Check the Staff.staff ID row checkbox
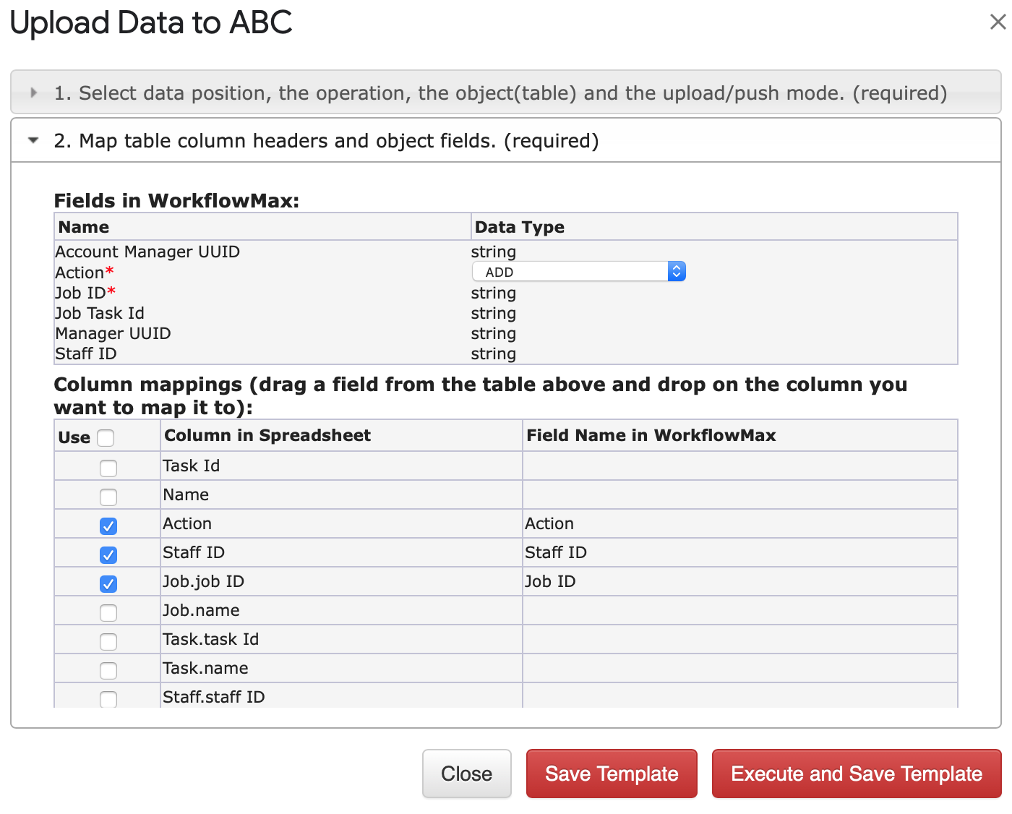This screenshot has width=1012, height=814. click(108, 698)
